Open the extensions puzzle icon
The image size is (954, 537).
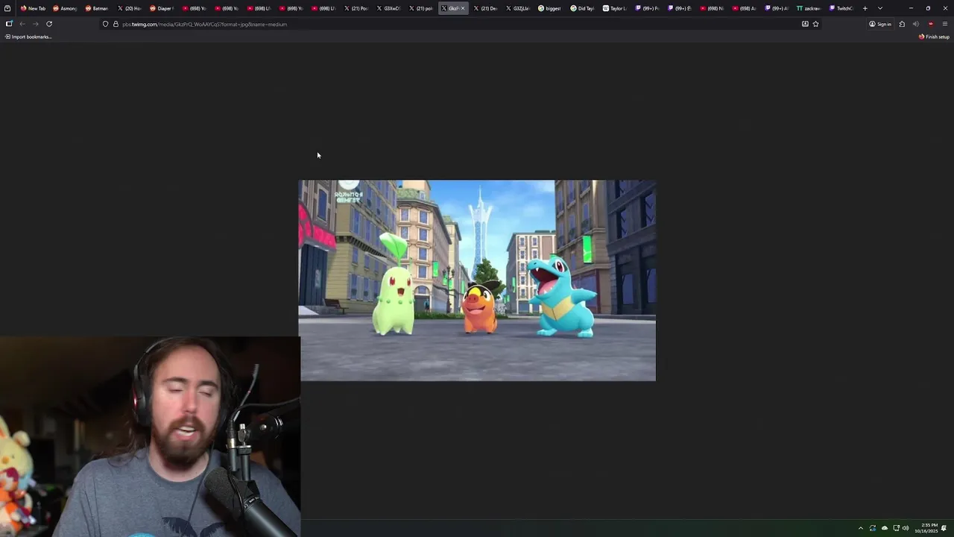pyautogui.click(x=902, y=24)
